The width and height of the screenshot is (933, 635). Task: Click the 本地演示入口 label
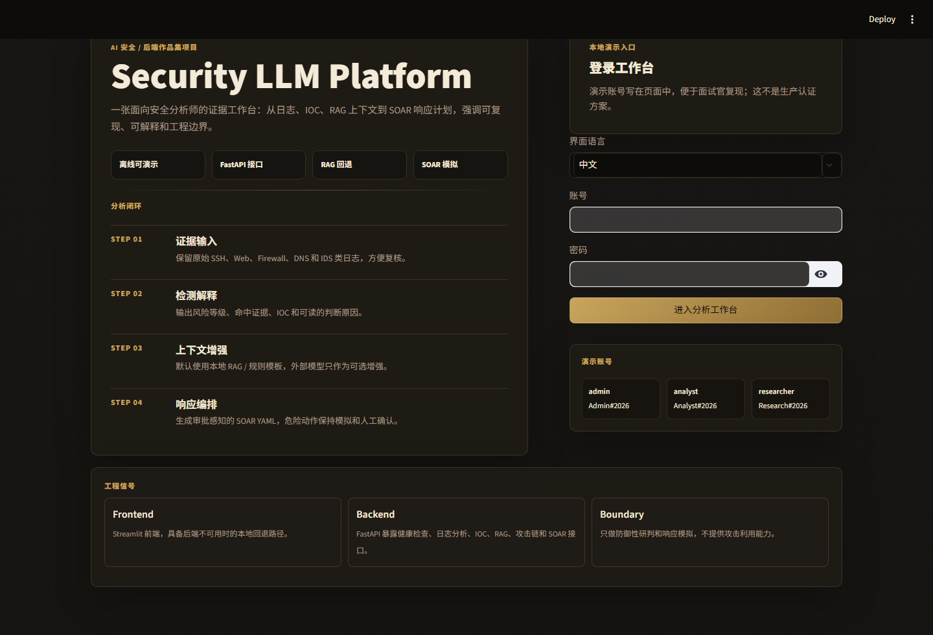[612, 47]
